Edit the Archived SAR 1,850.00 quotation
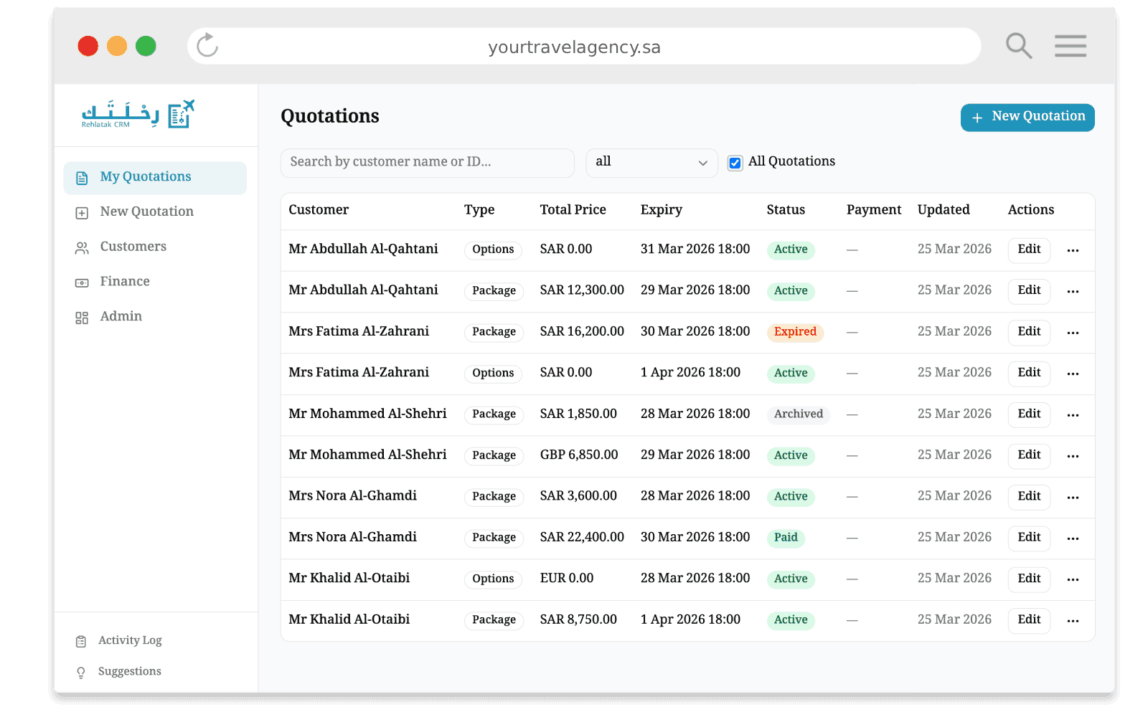Screen dimensions: 1148x717 click(1028, 414)
